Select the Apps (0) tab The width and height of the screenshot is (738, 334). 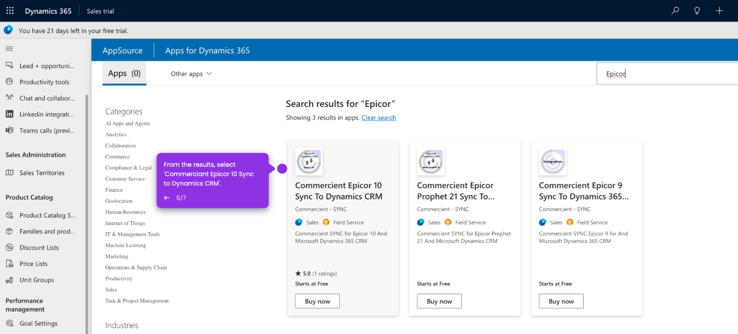click(124, 74)
